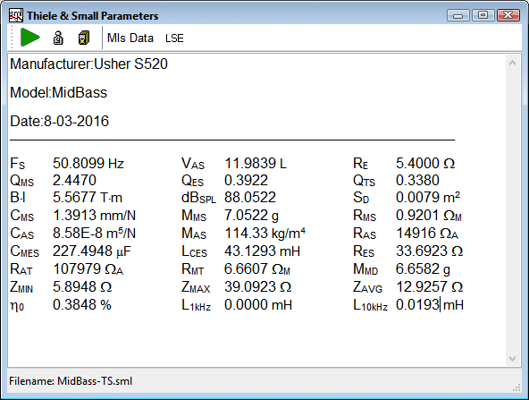The image size is (529, 400).
Task: Click the Zmin value 5.8948 Ω
Action: coord(82,287)
